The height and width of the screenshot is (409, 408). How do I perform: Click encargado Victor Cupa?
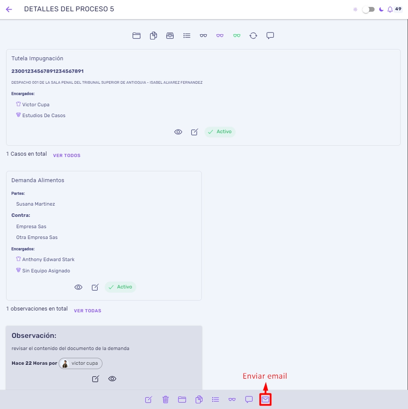36,105
